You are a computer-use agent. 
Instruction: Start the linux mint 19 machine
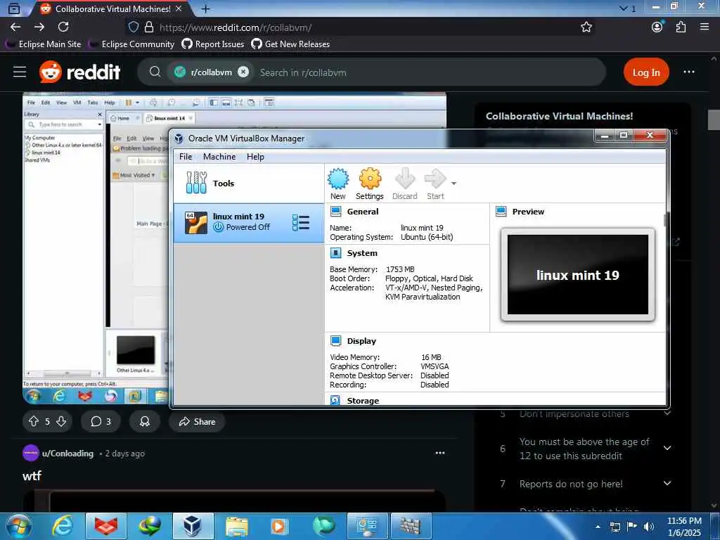coord(435,184)
